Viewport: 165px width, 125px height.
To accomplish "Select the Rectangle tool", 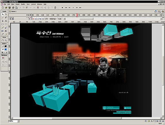I will click(x=6, y=24).
